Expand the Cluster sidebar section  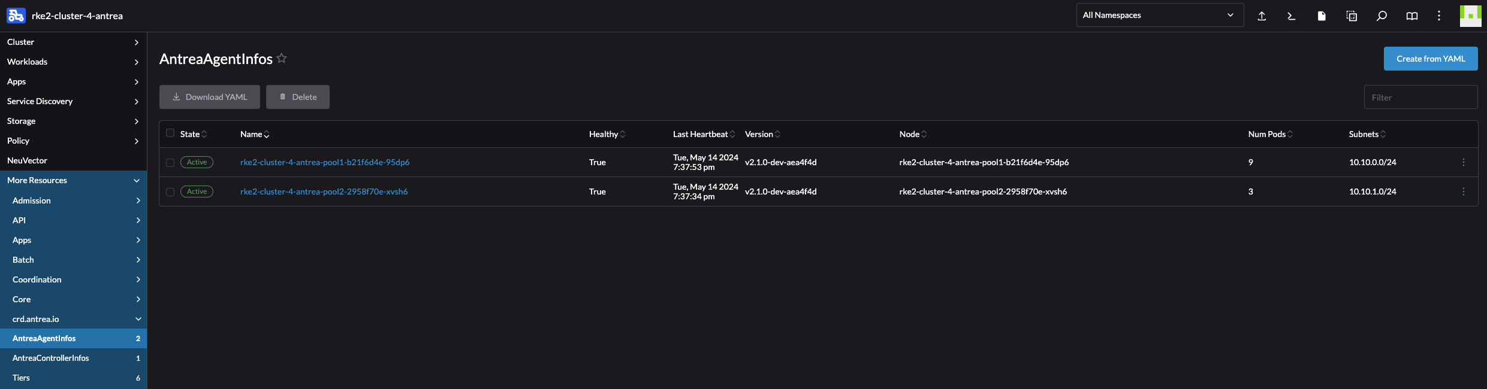[73, 42]
